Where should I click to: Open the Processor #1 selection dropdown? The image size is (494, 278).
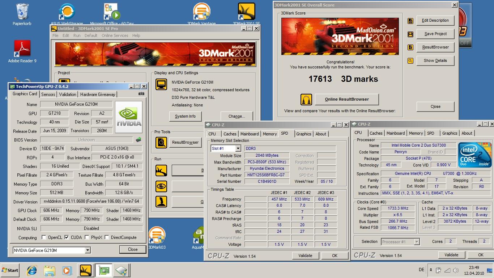pyautogui.click(x=417, y=241)
